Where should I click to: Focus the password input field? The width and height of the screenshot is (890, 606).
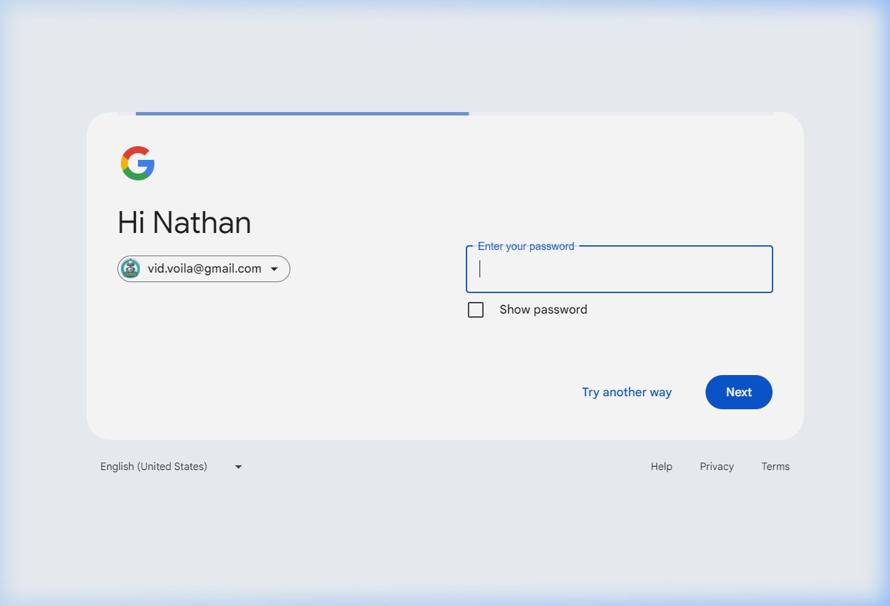[x=619, y=269]
